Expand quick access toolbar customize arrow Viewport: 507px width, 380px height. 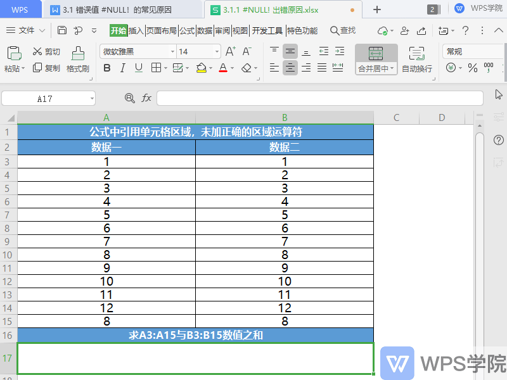tap(94, 30)
